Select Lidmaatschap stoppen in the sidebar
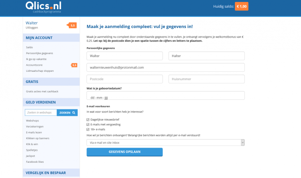 tap(39, 71)
